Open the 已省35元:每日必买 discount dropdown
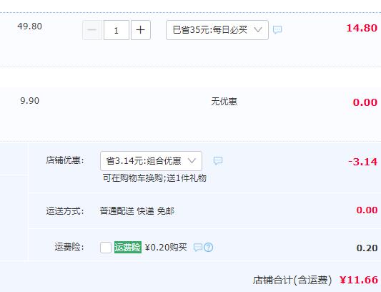The width and height of the screenshot is (381, 292). pos(217,30)
